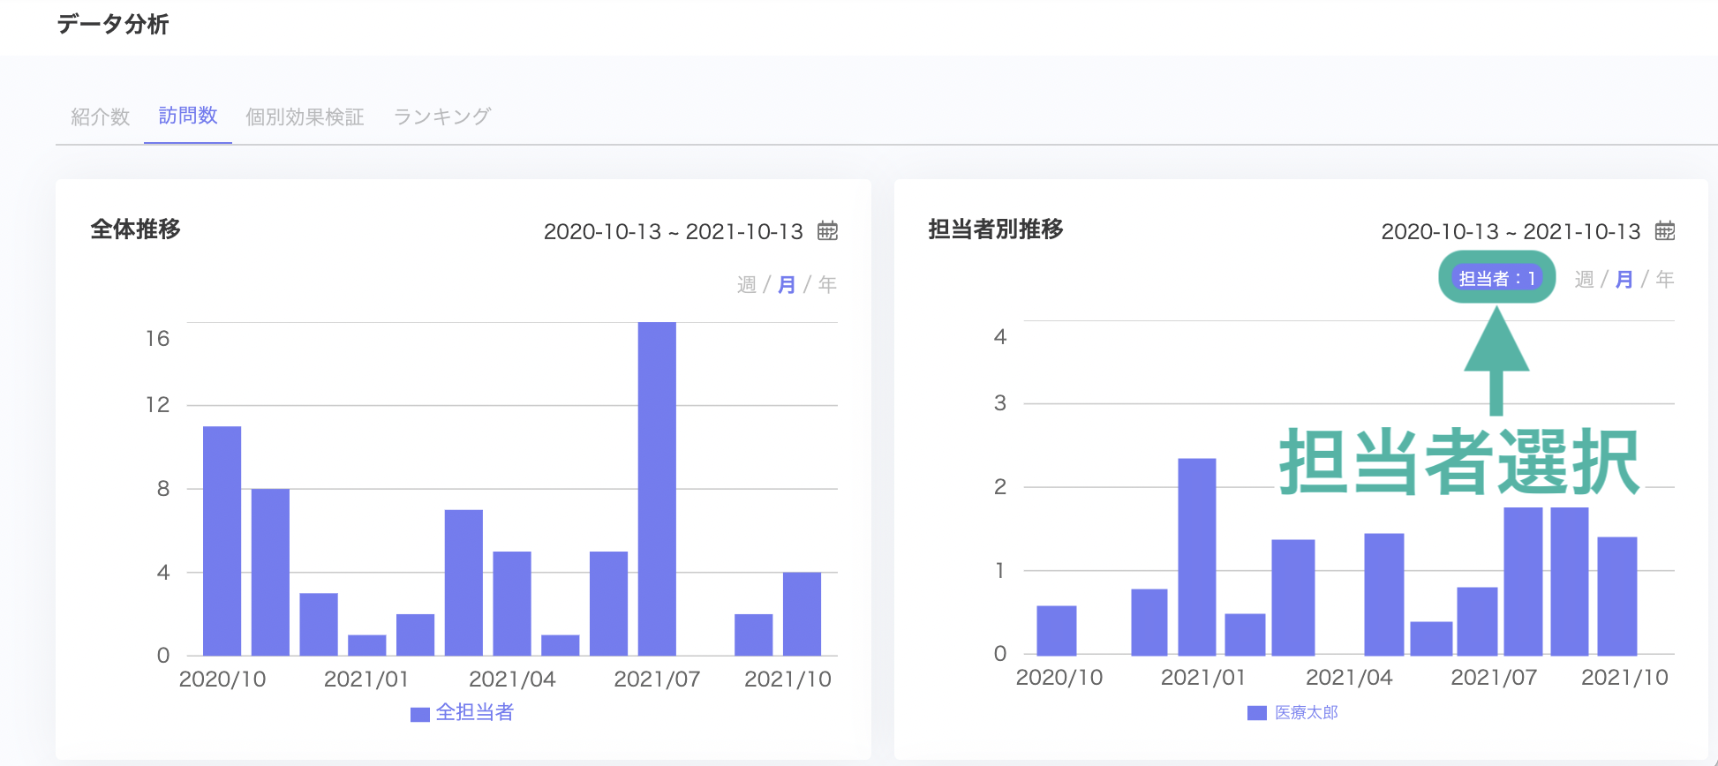Image resolution: width=1718 pixels, height=766 pixels.
Task: Click the 全担当者 legend label
Action: tap(475, 712)
